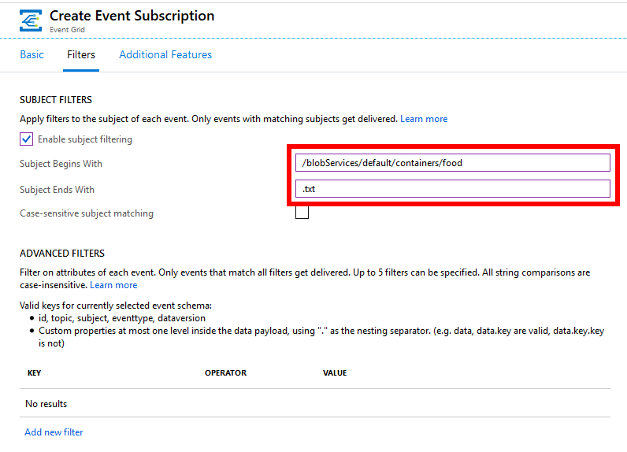Screen dimensions: 627x452
Task: Enable Case-sensitive subject matching checkbox
Action: [x=302, y=212]
